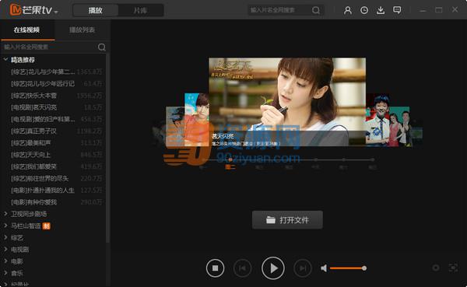
Task: Minimize the 芒果tv window
Action: tap(423, 10)
